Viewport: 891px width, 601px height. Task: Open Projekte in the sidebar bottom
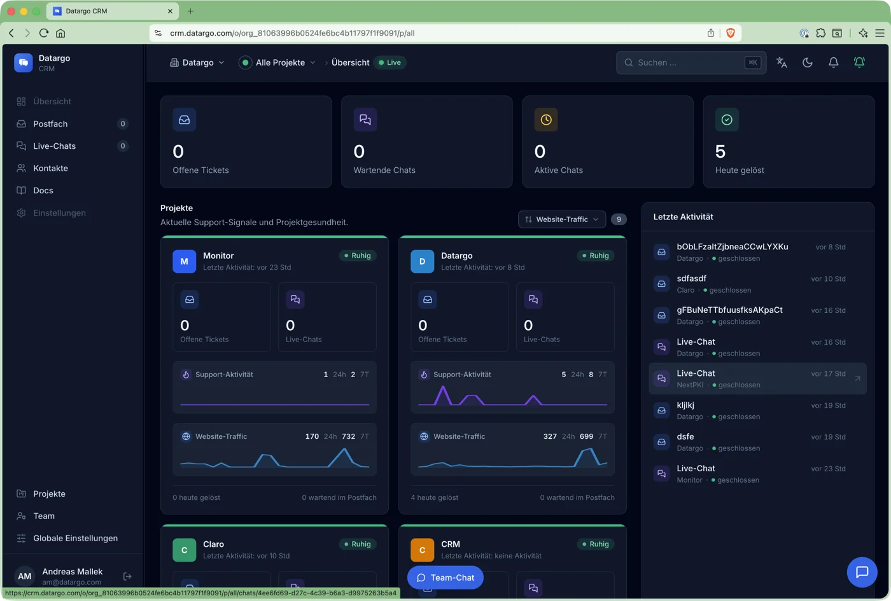coord(71,494)
